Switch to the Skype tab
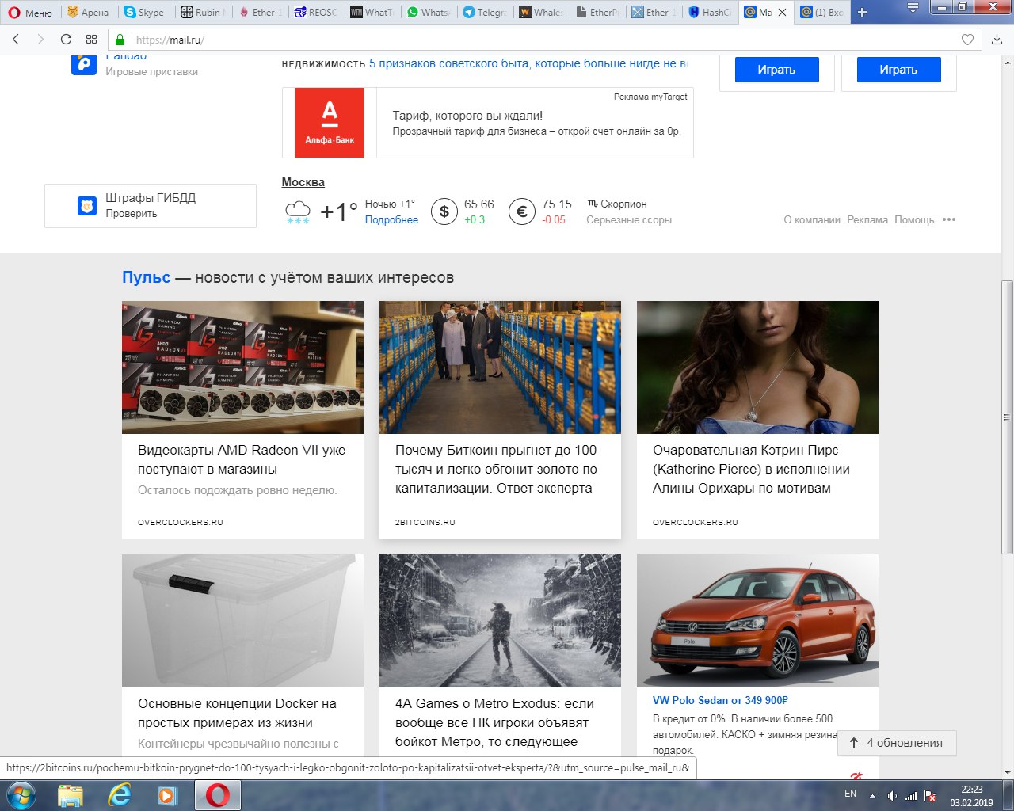Viewport: 1014px width, 811px height. [x=145, y=12]
